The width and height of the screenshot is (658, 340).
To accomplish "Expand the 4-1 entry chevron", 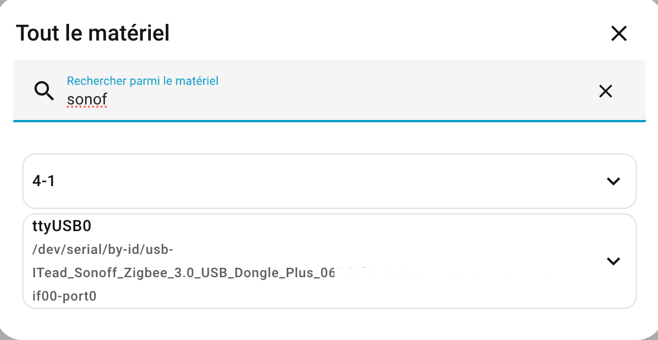I will [x=613, y=181].
